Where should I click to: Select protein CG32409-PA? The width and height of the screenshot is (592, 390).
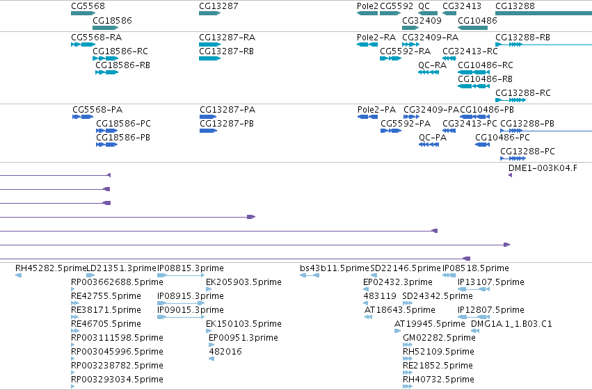click(x=431, y=110)
